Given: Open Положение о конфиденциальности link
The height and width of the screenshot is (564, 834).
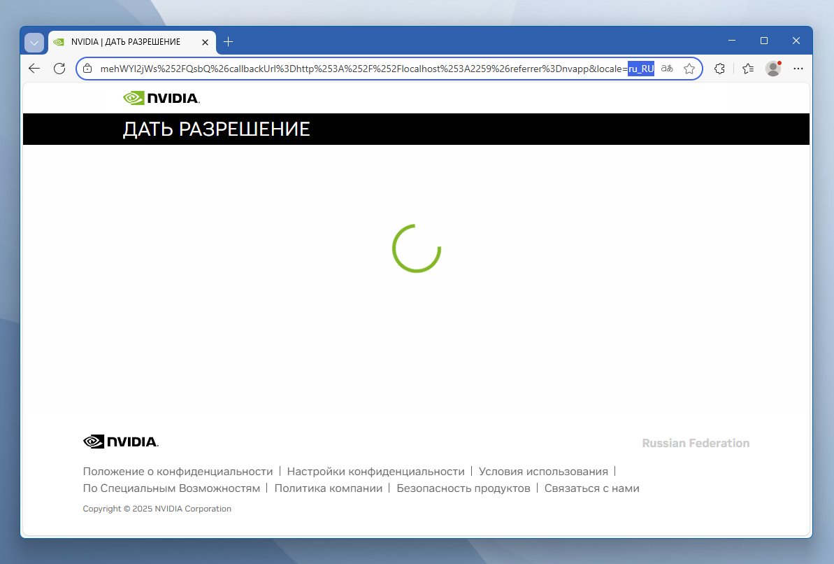Looking at the screenshot, I should 178,472.
